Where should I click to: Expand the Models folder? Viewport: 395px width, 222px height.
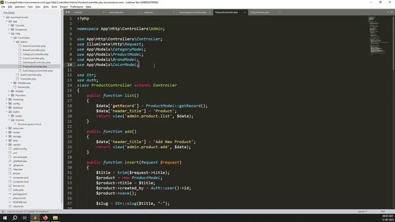9,91
